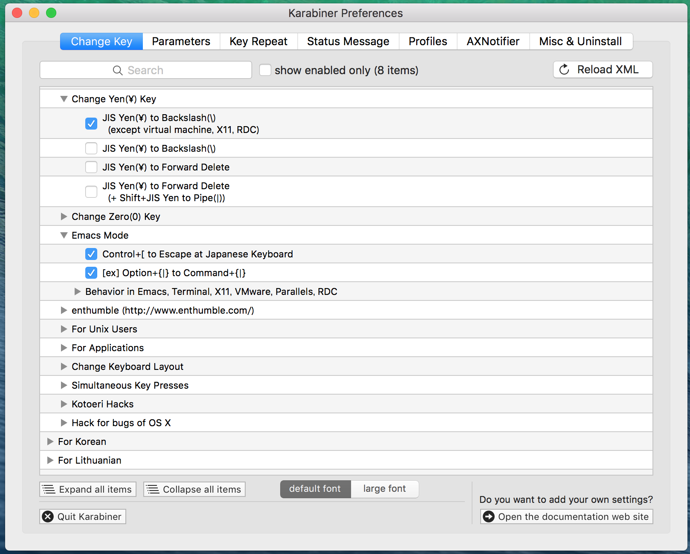Image resolution: width=690 pixels, height=554 pixels.
Task: Open the Profiles tab
Action: pyautogui.click(x=428, y=41)
